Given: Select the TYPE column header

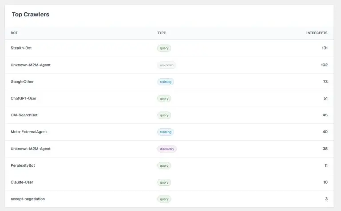Looking at the screenshot, I should pos(162,33).
